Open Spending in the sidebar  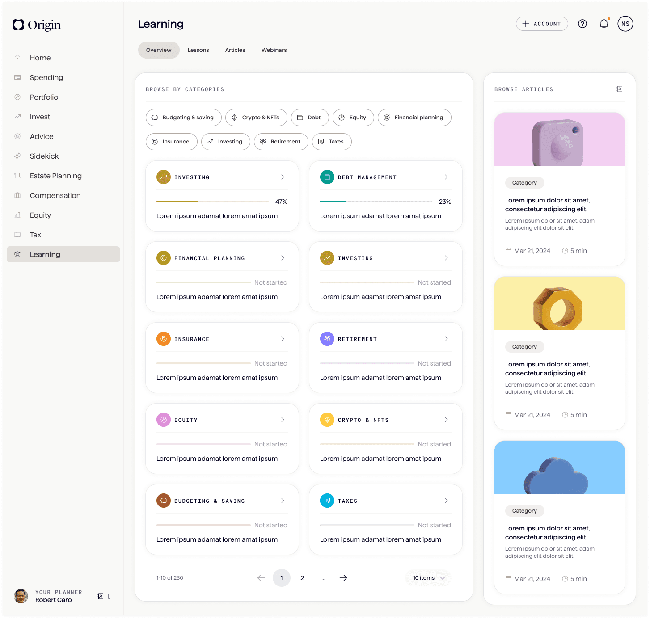coord(63,77)
